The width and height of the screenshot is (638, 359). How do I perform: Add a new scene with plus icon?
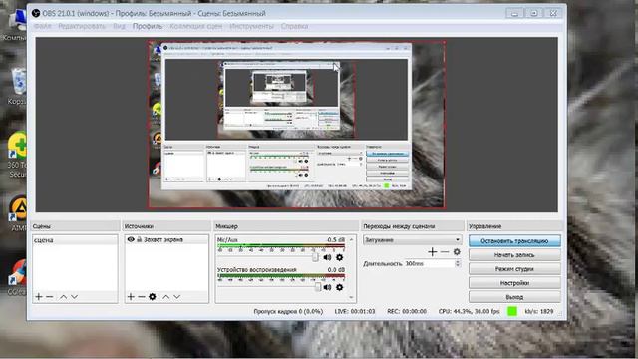[x=39, y=297]
